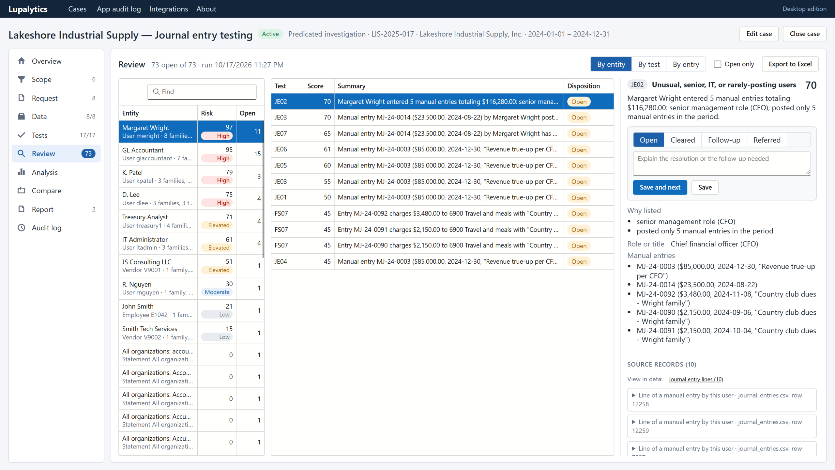Select FS07 row for entry MJ-24-0092
This screenshot has width=835, height=470.
[442, 213]
